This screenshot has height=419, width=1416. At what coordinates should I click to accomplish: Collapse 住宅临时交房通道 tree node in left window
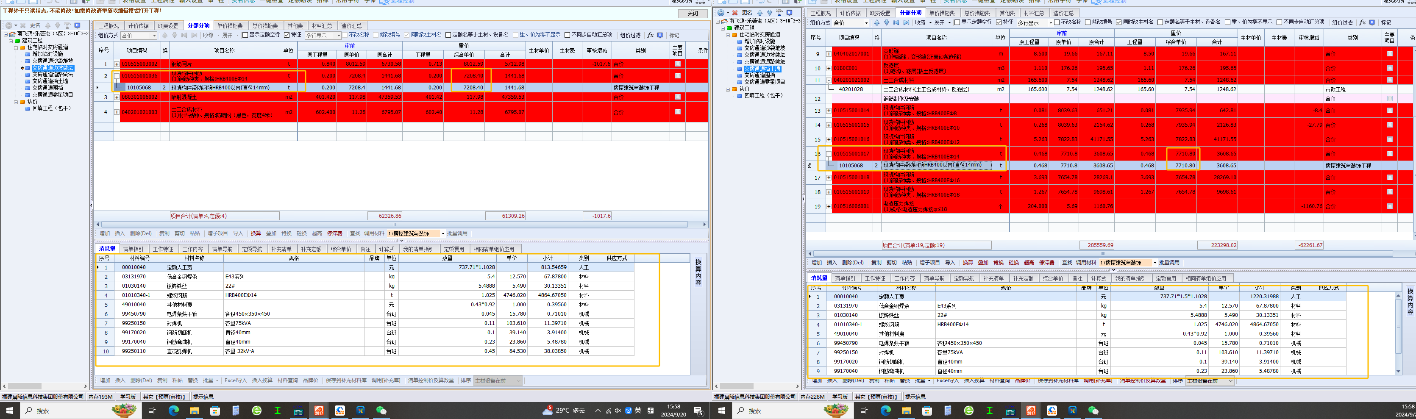(x=16, y=48)
